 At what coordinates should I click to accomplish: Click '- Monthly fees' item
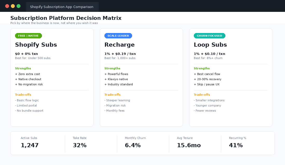(115, 111)
